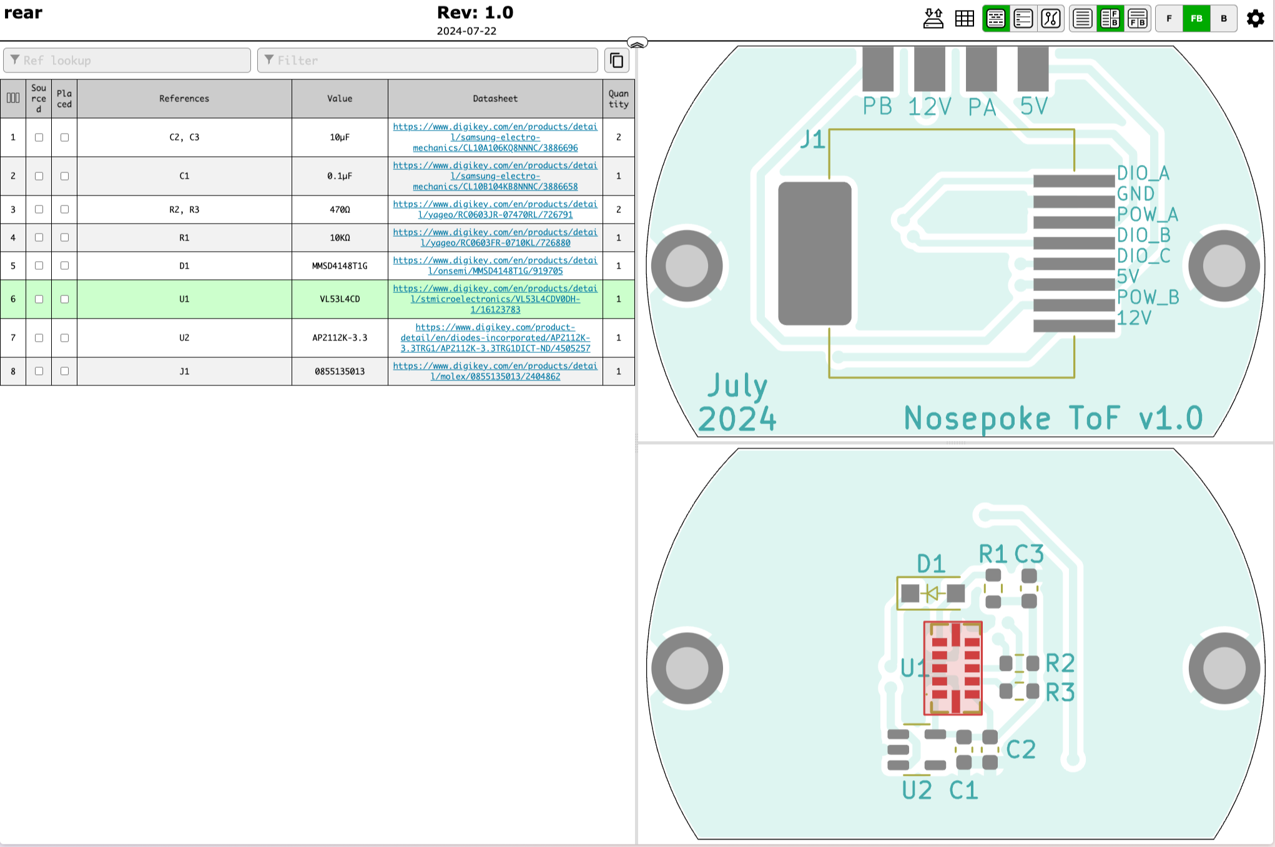Select BOM-only layout
Image resolution: width=1275 pixels, height=847 pixels.
click(x=1083, y=19)
